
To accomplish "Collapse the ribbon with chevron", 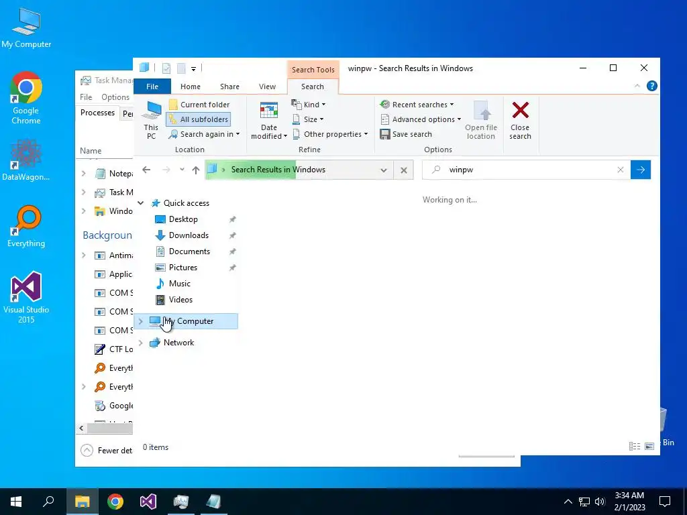I will [x=637, y=87].
